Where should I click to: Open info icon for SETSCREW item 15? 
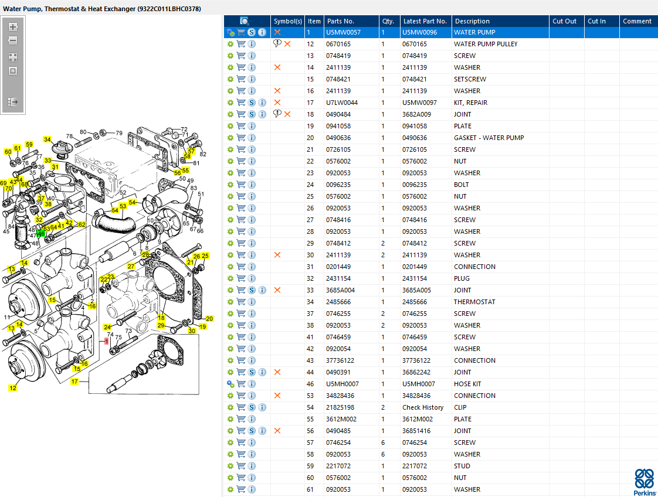click(252, 79)
